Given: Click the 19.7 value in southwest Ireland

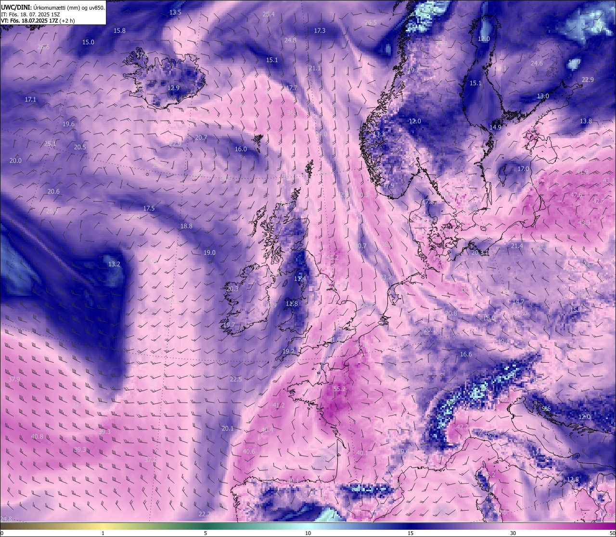Looking at the screenshot, I should 229,325.
